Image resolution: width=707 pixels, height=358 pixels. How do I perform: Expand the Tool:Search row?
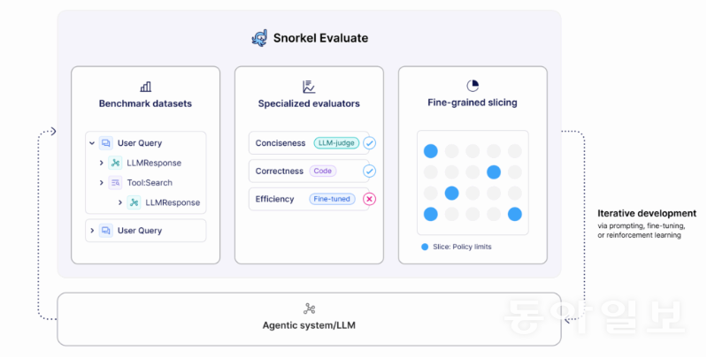(x=102, y=183)
